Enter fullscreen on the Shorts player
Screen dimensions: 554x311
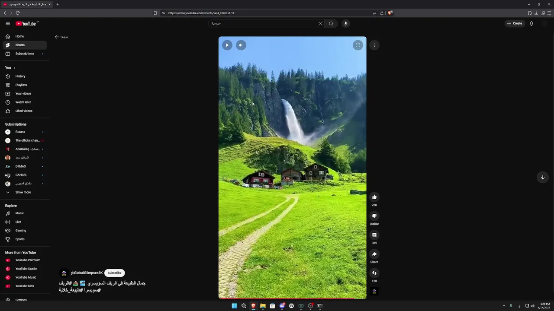tap(358, 45)
